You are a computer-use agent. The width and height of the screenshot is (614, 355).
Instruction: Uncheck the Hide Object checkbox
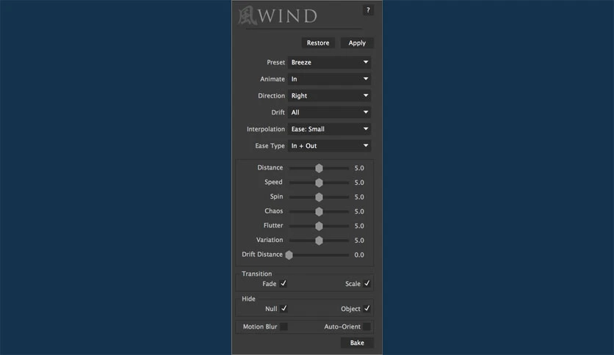tap(367, 309)
